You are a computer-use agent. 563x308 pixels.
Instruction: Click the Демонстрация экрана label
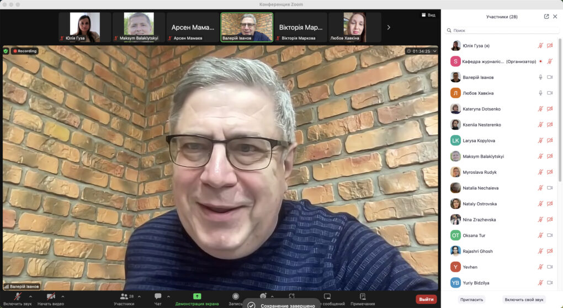pyautogui.click(x=197, y=304)
